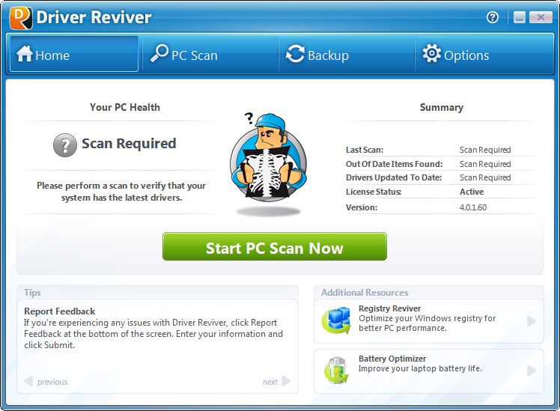
Task: Expand Registry Reviver with its arrow
Action: click(532, 321)
